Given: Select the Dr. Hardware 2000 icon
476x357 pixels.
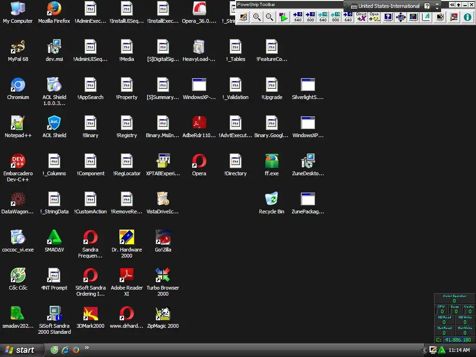Looking at the screenshot, I should coord(126,244).
